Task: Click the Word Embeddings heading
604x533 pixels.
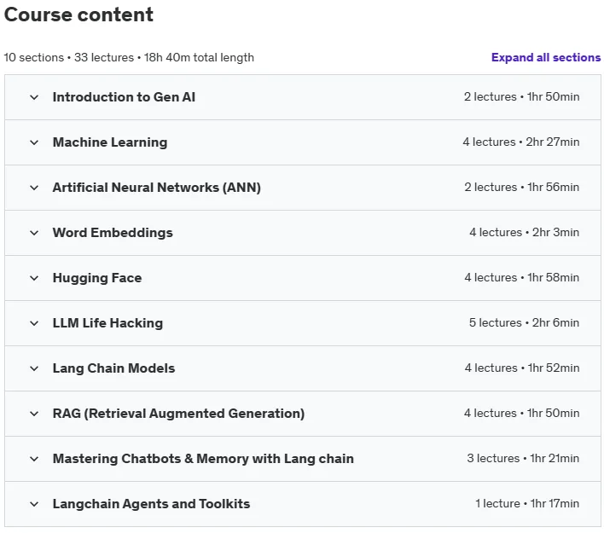Action: 113,233
